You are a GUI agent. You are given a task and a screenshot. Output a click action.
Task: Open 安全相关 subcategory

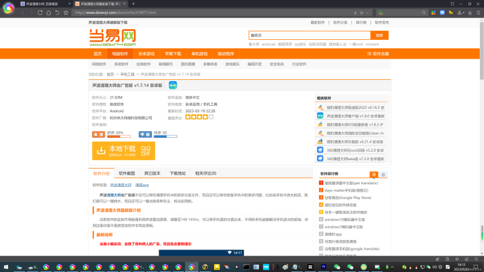[x=277, y=64]
